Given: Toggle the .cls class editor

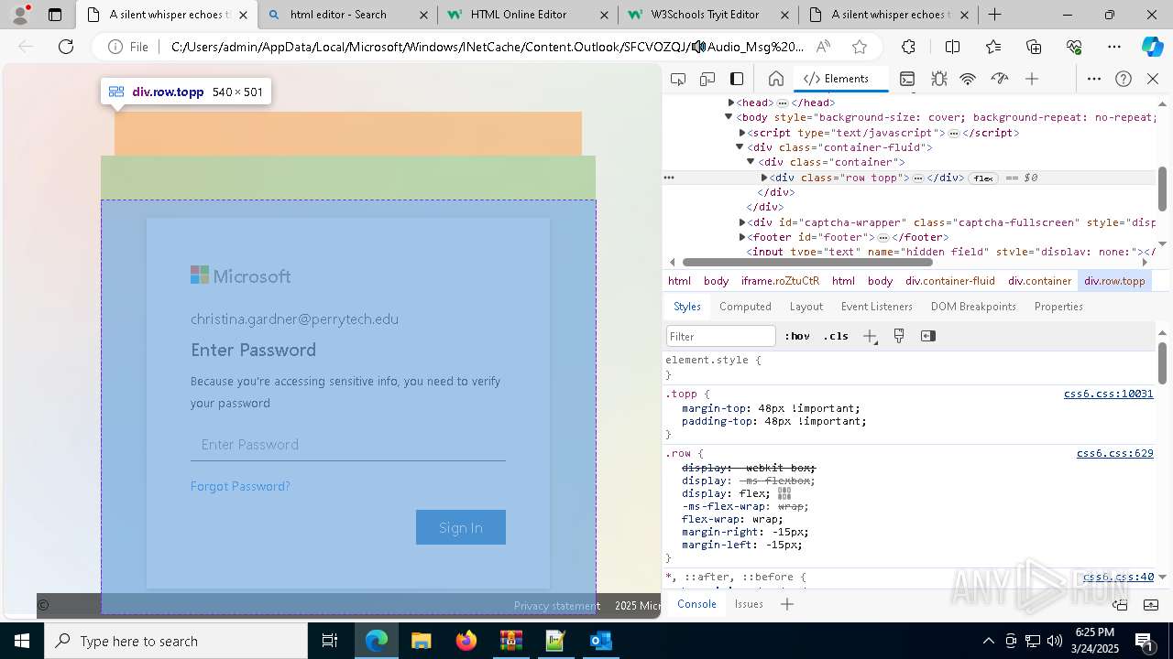Looking at the screenshot, I should pos(836,336).
